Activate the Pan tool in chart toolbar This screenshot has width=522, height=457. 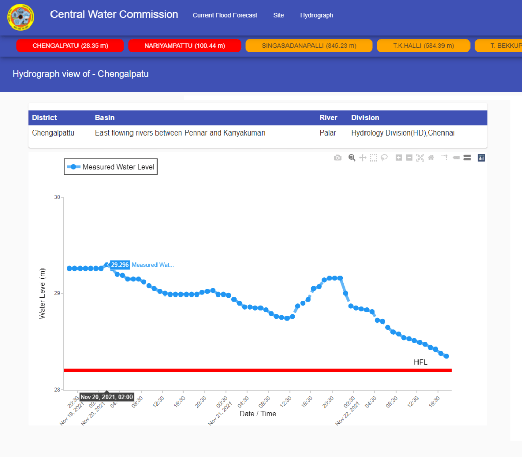point(362,158)
